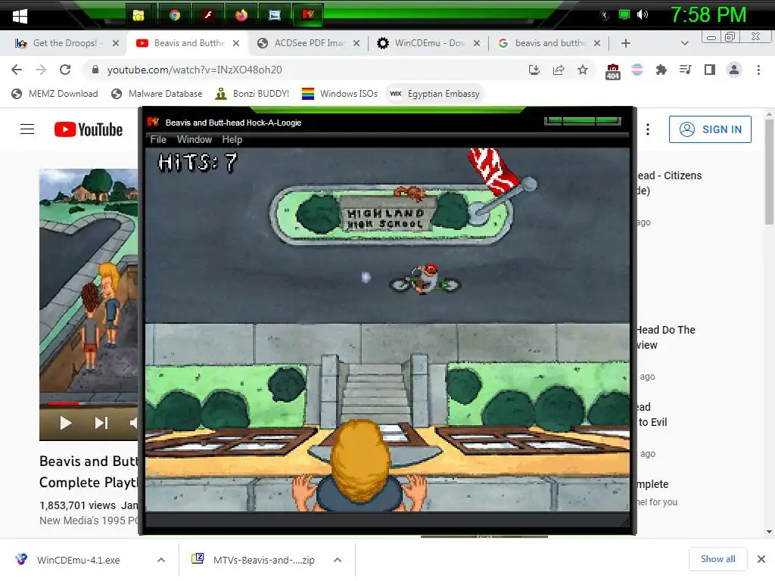Click the green monitor tray icon
The image size is (775, 581).
click(x=624, y=14)
